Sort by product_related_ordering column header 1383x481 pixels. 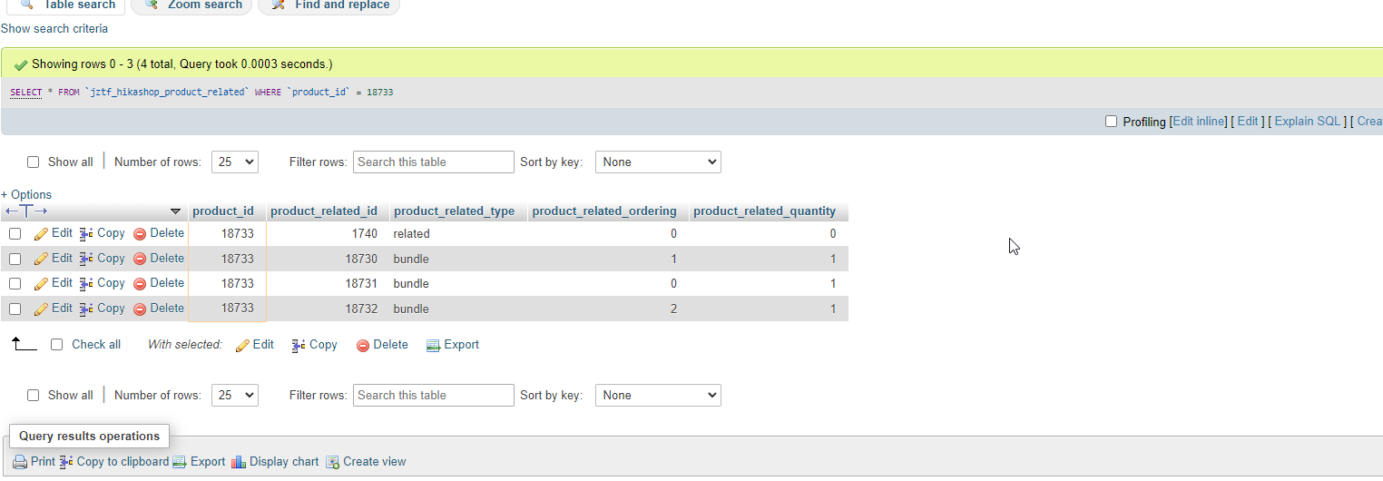pos(604,211)
